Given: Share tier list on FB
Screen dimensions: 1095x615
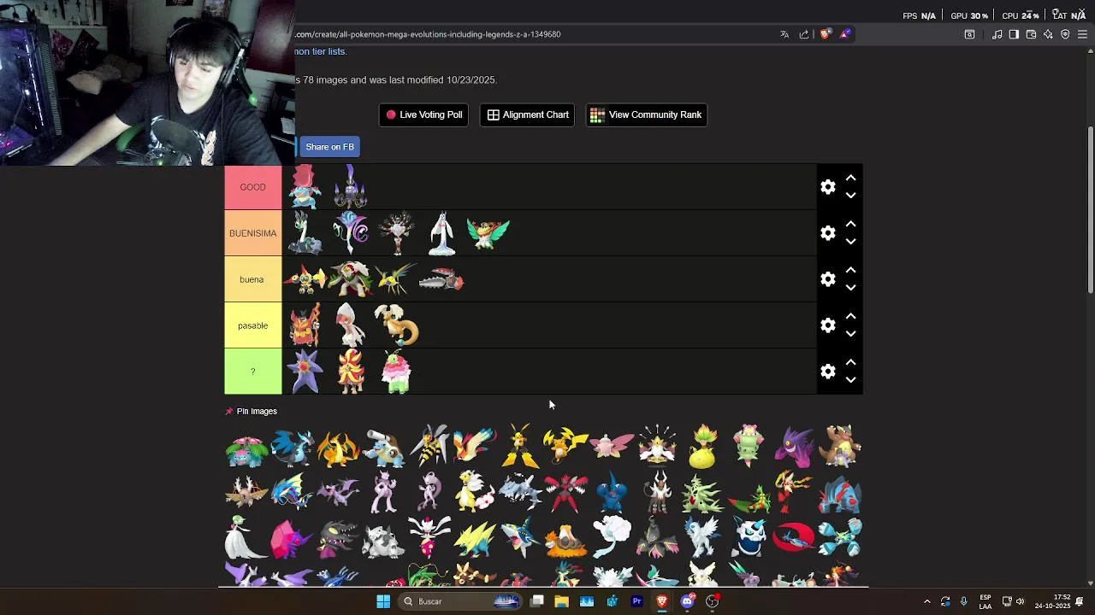Looking at the screenshot, I should coord(328,147).
